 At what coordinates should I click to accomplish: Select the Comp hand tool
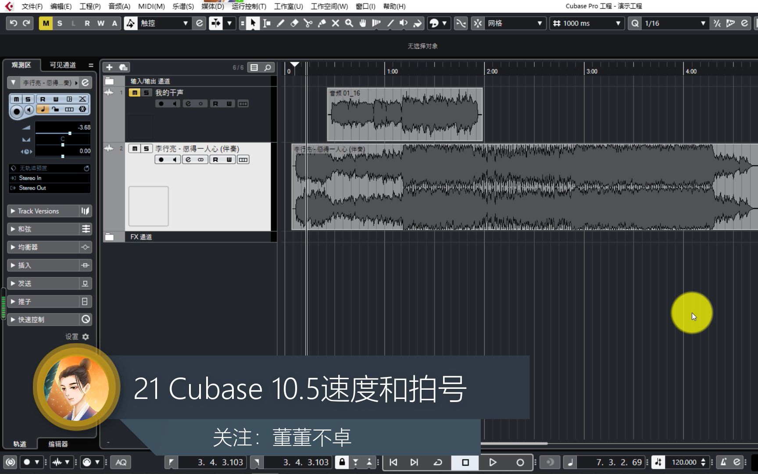point(363,23)
